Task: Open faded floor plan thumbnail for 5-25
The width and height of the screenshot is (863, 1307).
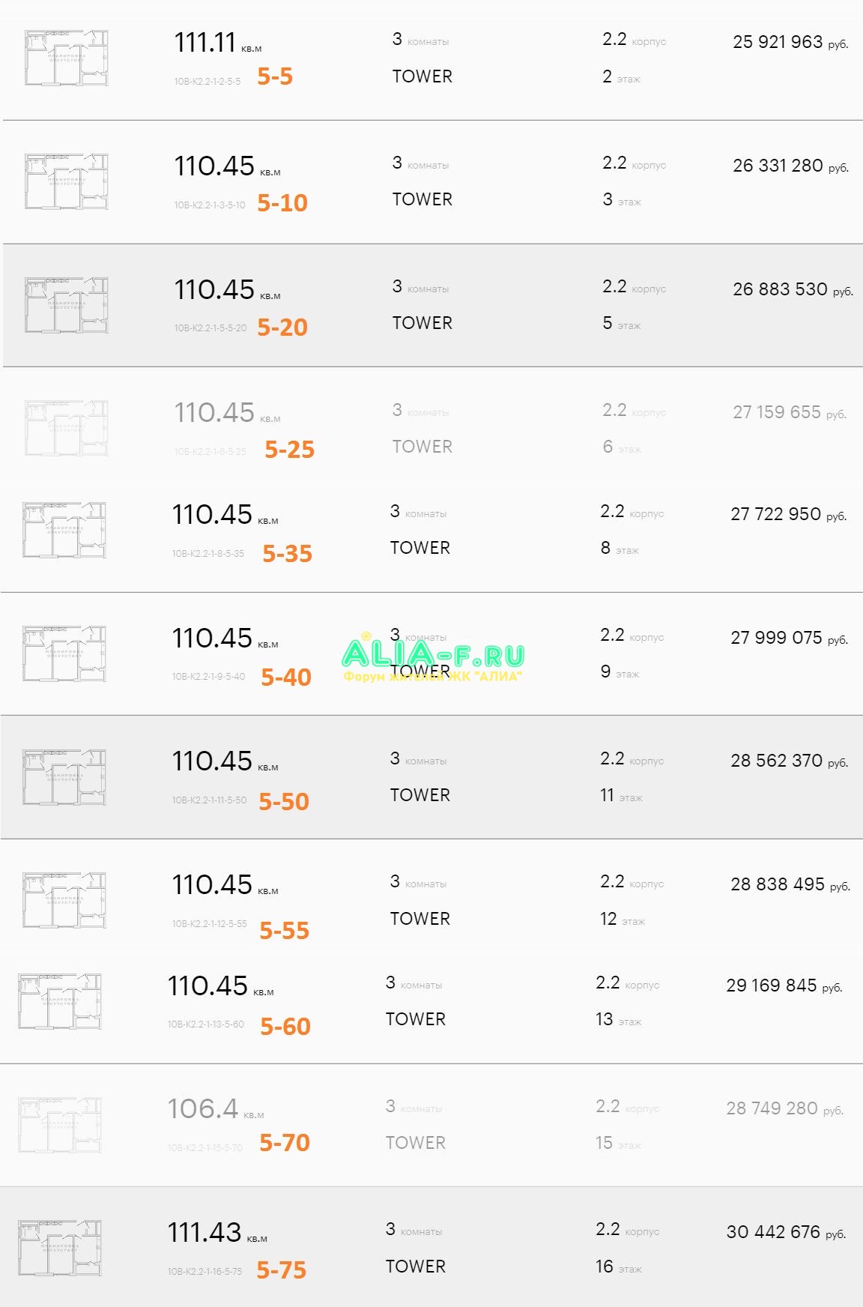Action: 67,429
